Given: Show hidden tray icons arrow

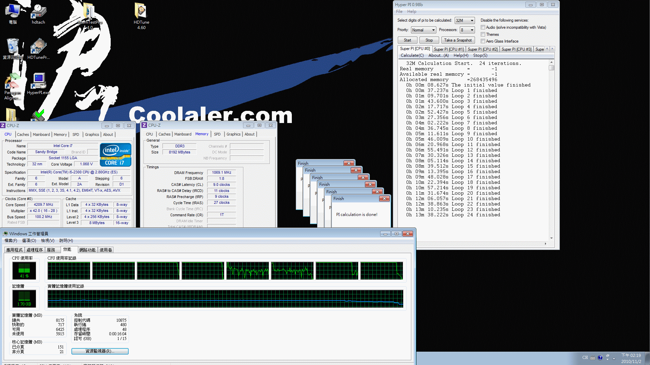Looking at the screenshot, I should (x=614, y=358).
